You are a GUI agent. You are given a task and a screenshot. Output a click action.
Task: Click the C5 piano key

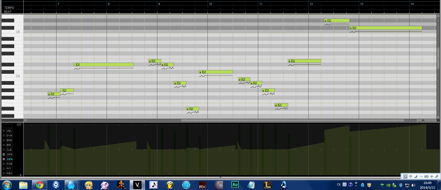point(12,32)
